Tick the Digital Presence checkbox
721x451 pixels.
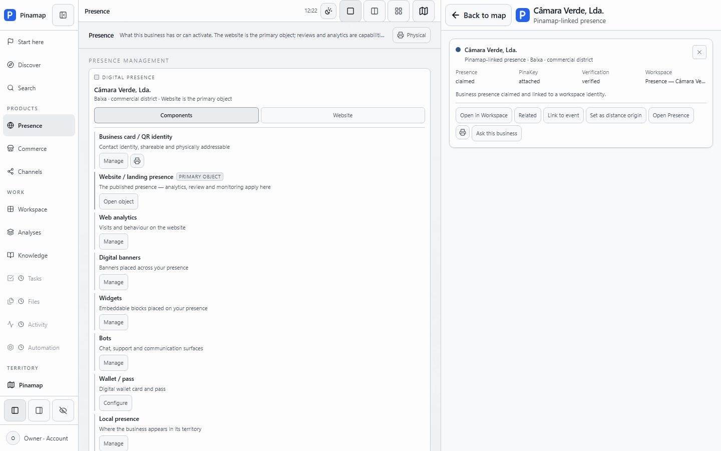point(97,77)
